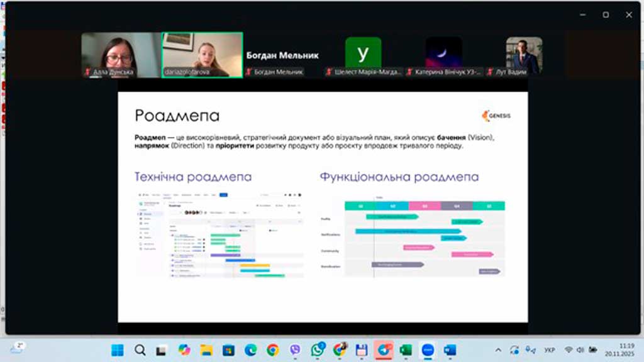Switch keyboard language via УКР indicator
644x362 pixels.
(x=549, y=349)
